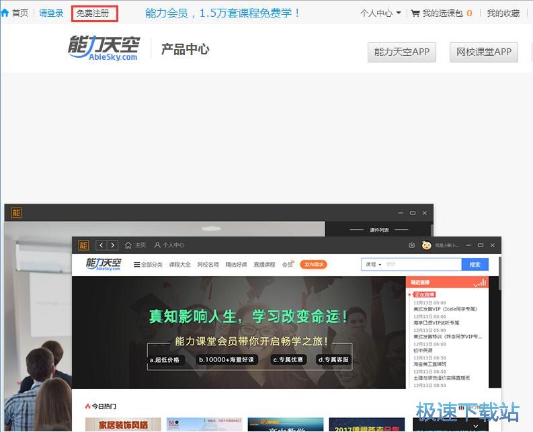
Task: Open the 2017 exam prep course thumbnail
Action: [367, 425]
